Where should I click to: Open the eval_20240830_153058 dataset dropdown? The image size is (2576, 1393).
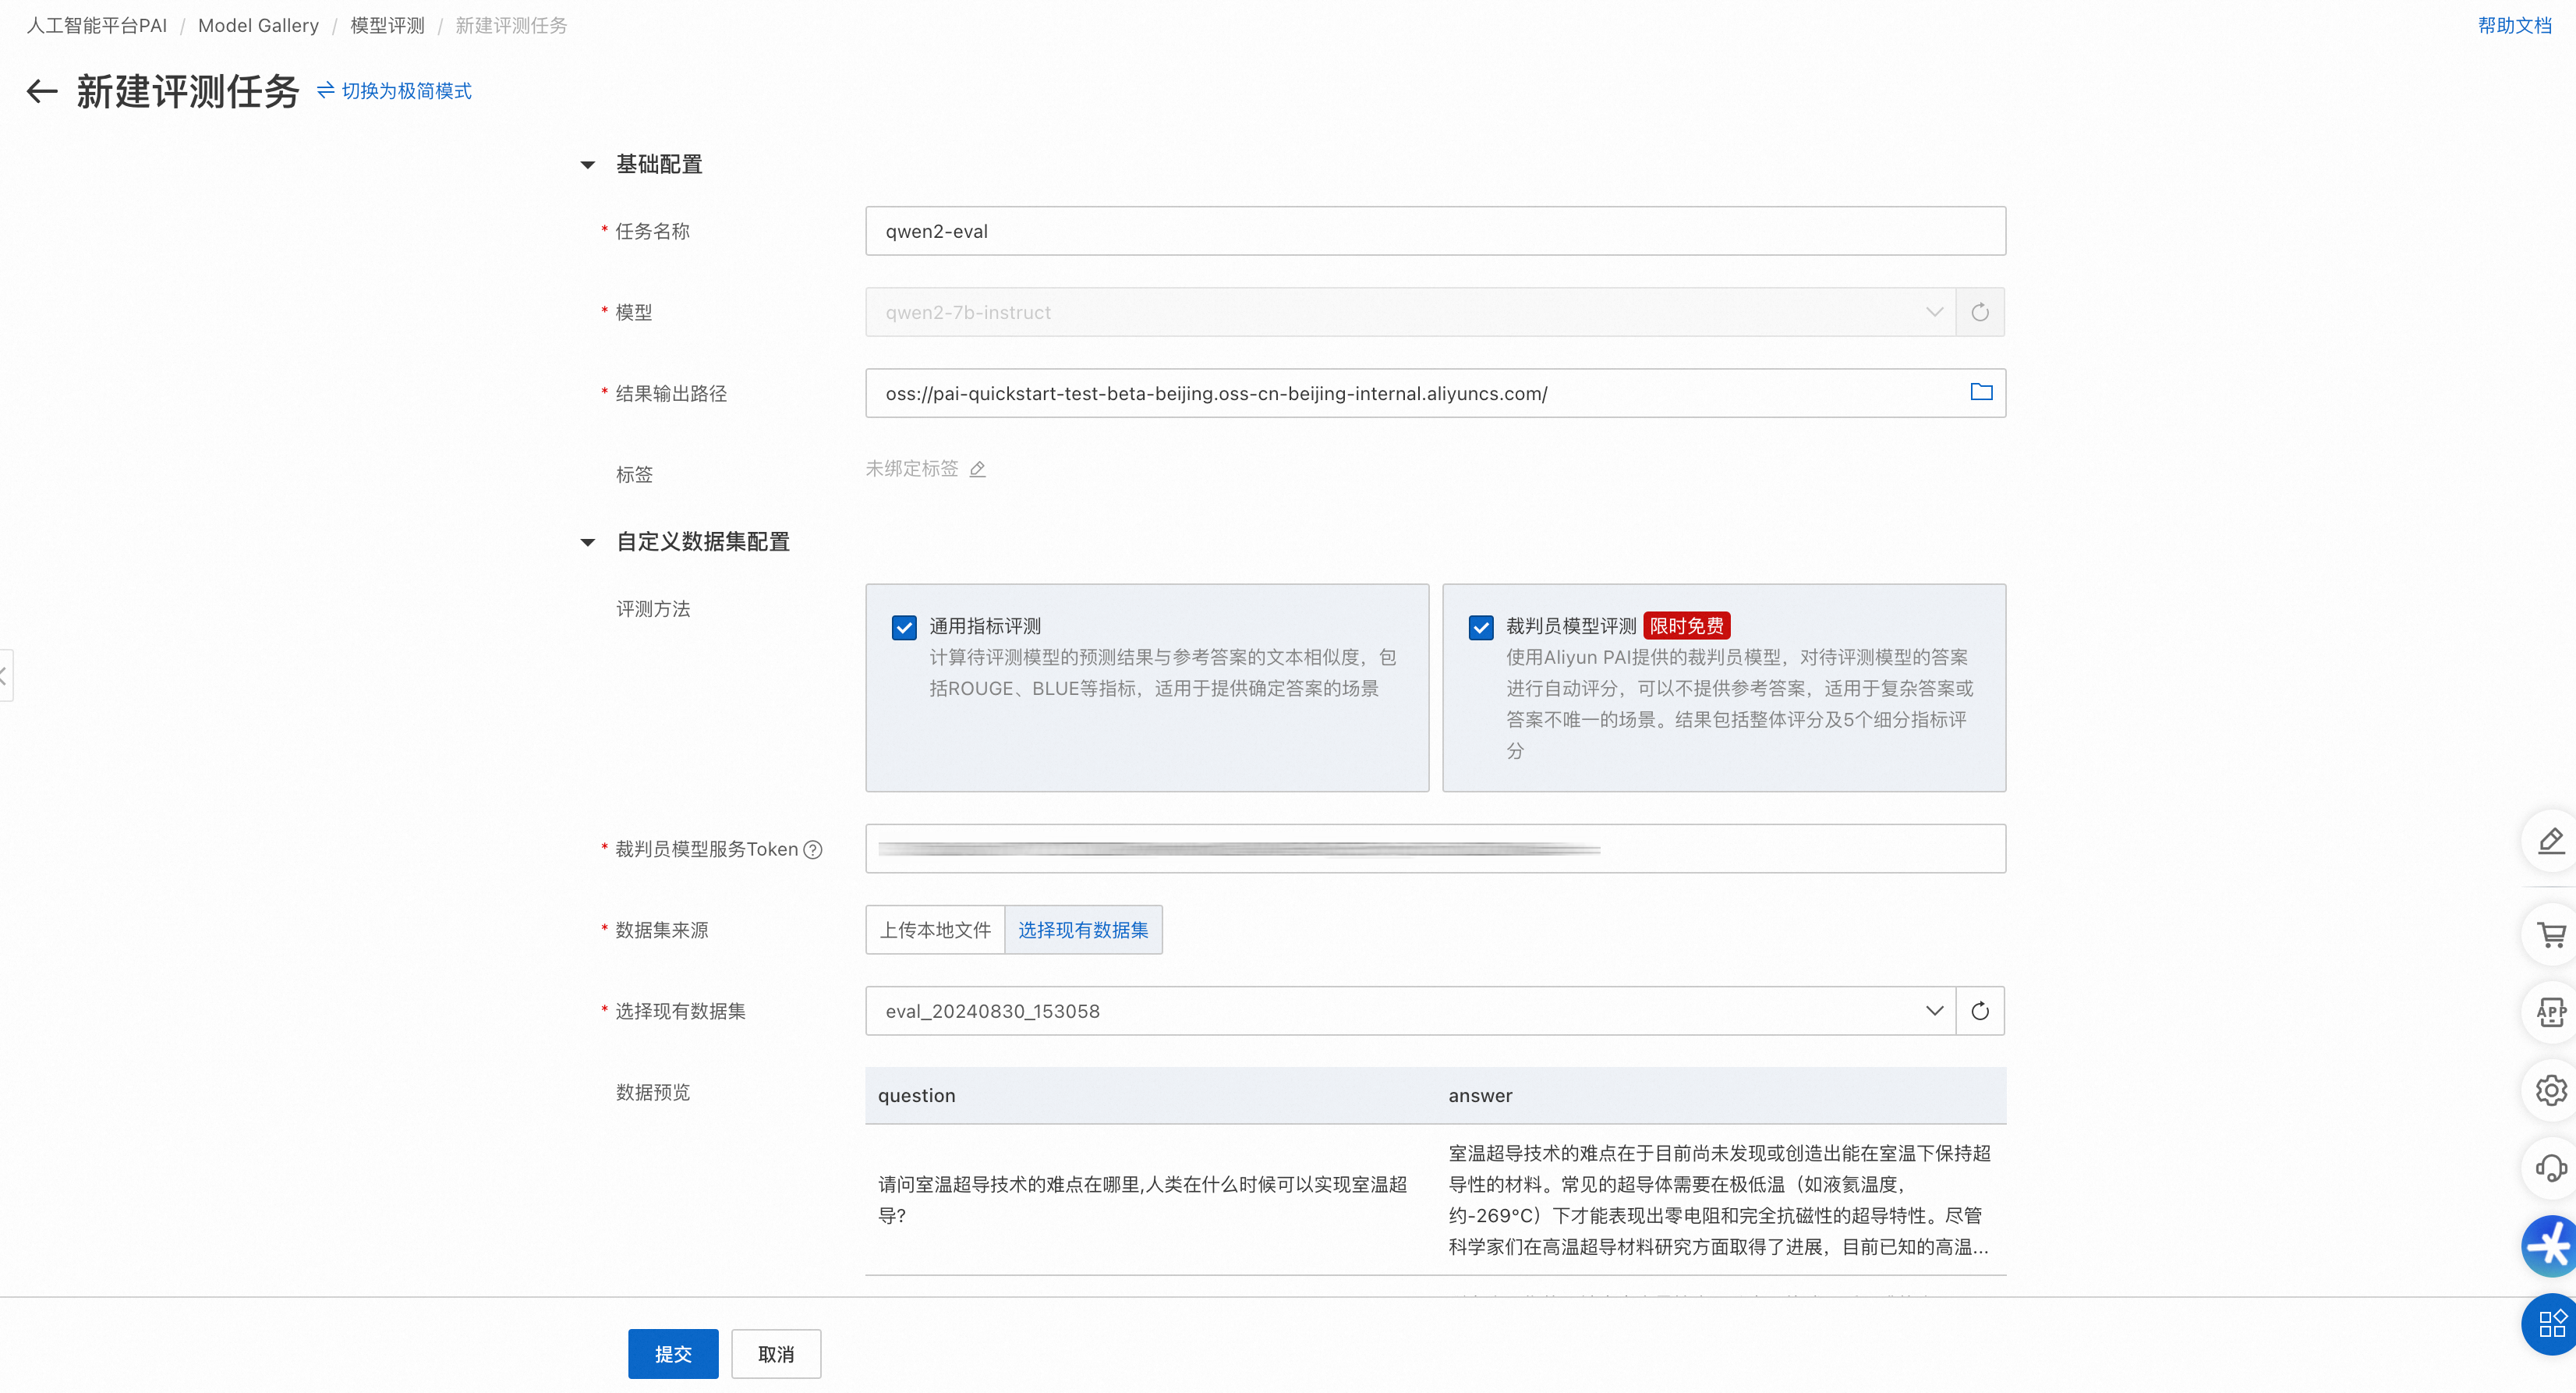click(x=1410, y=1011)
